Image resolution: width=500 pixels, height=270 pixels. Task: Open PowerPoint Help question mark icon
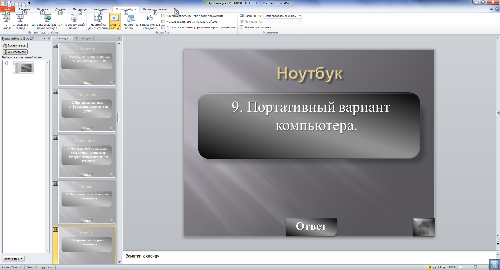tap(497, 9)
